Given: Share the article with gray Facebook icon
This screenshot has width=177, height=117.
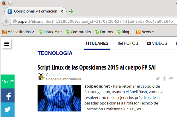Looking at the screenshot, I should coord(164,79).
